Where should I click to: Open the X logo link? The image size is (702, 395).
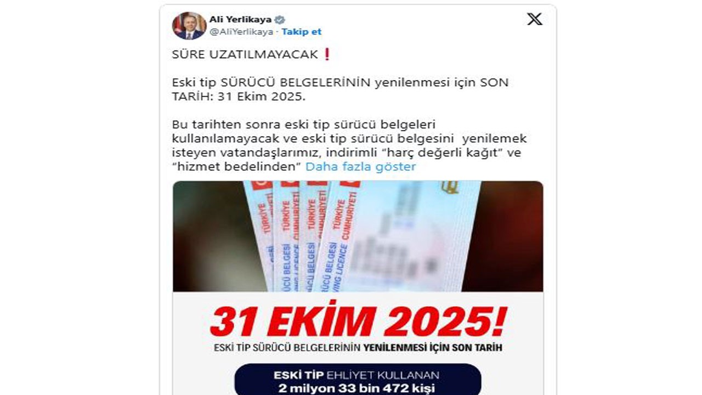click(x=534, y=19)
